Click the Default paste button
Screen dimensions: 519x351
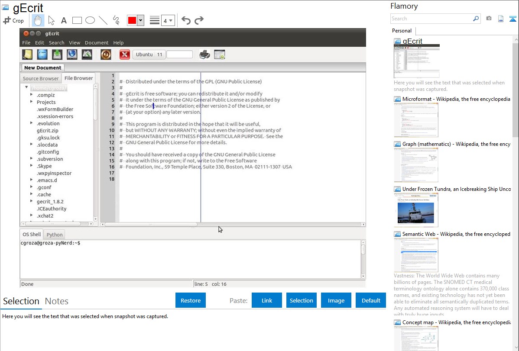point(371,300)
